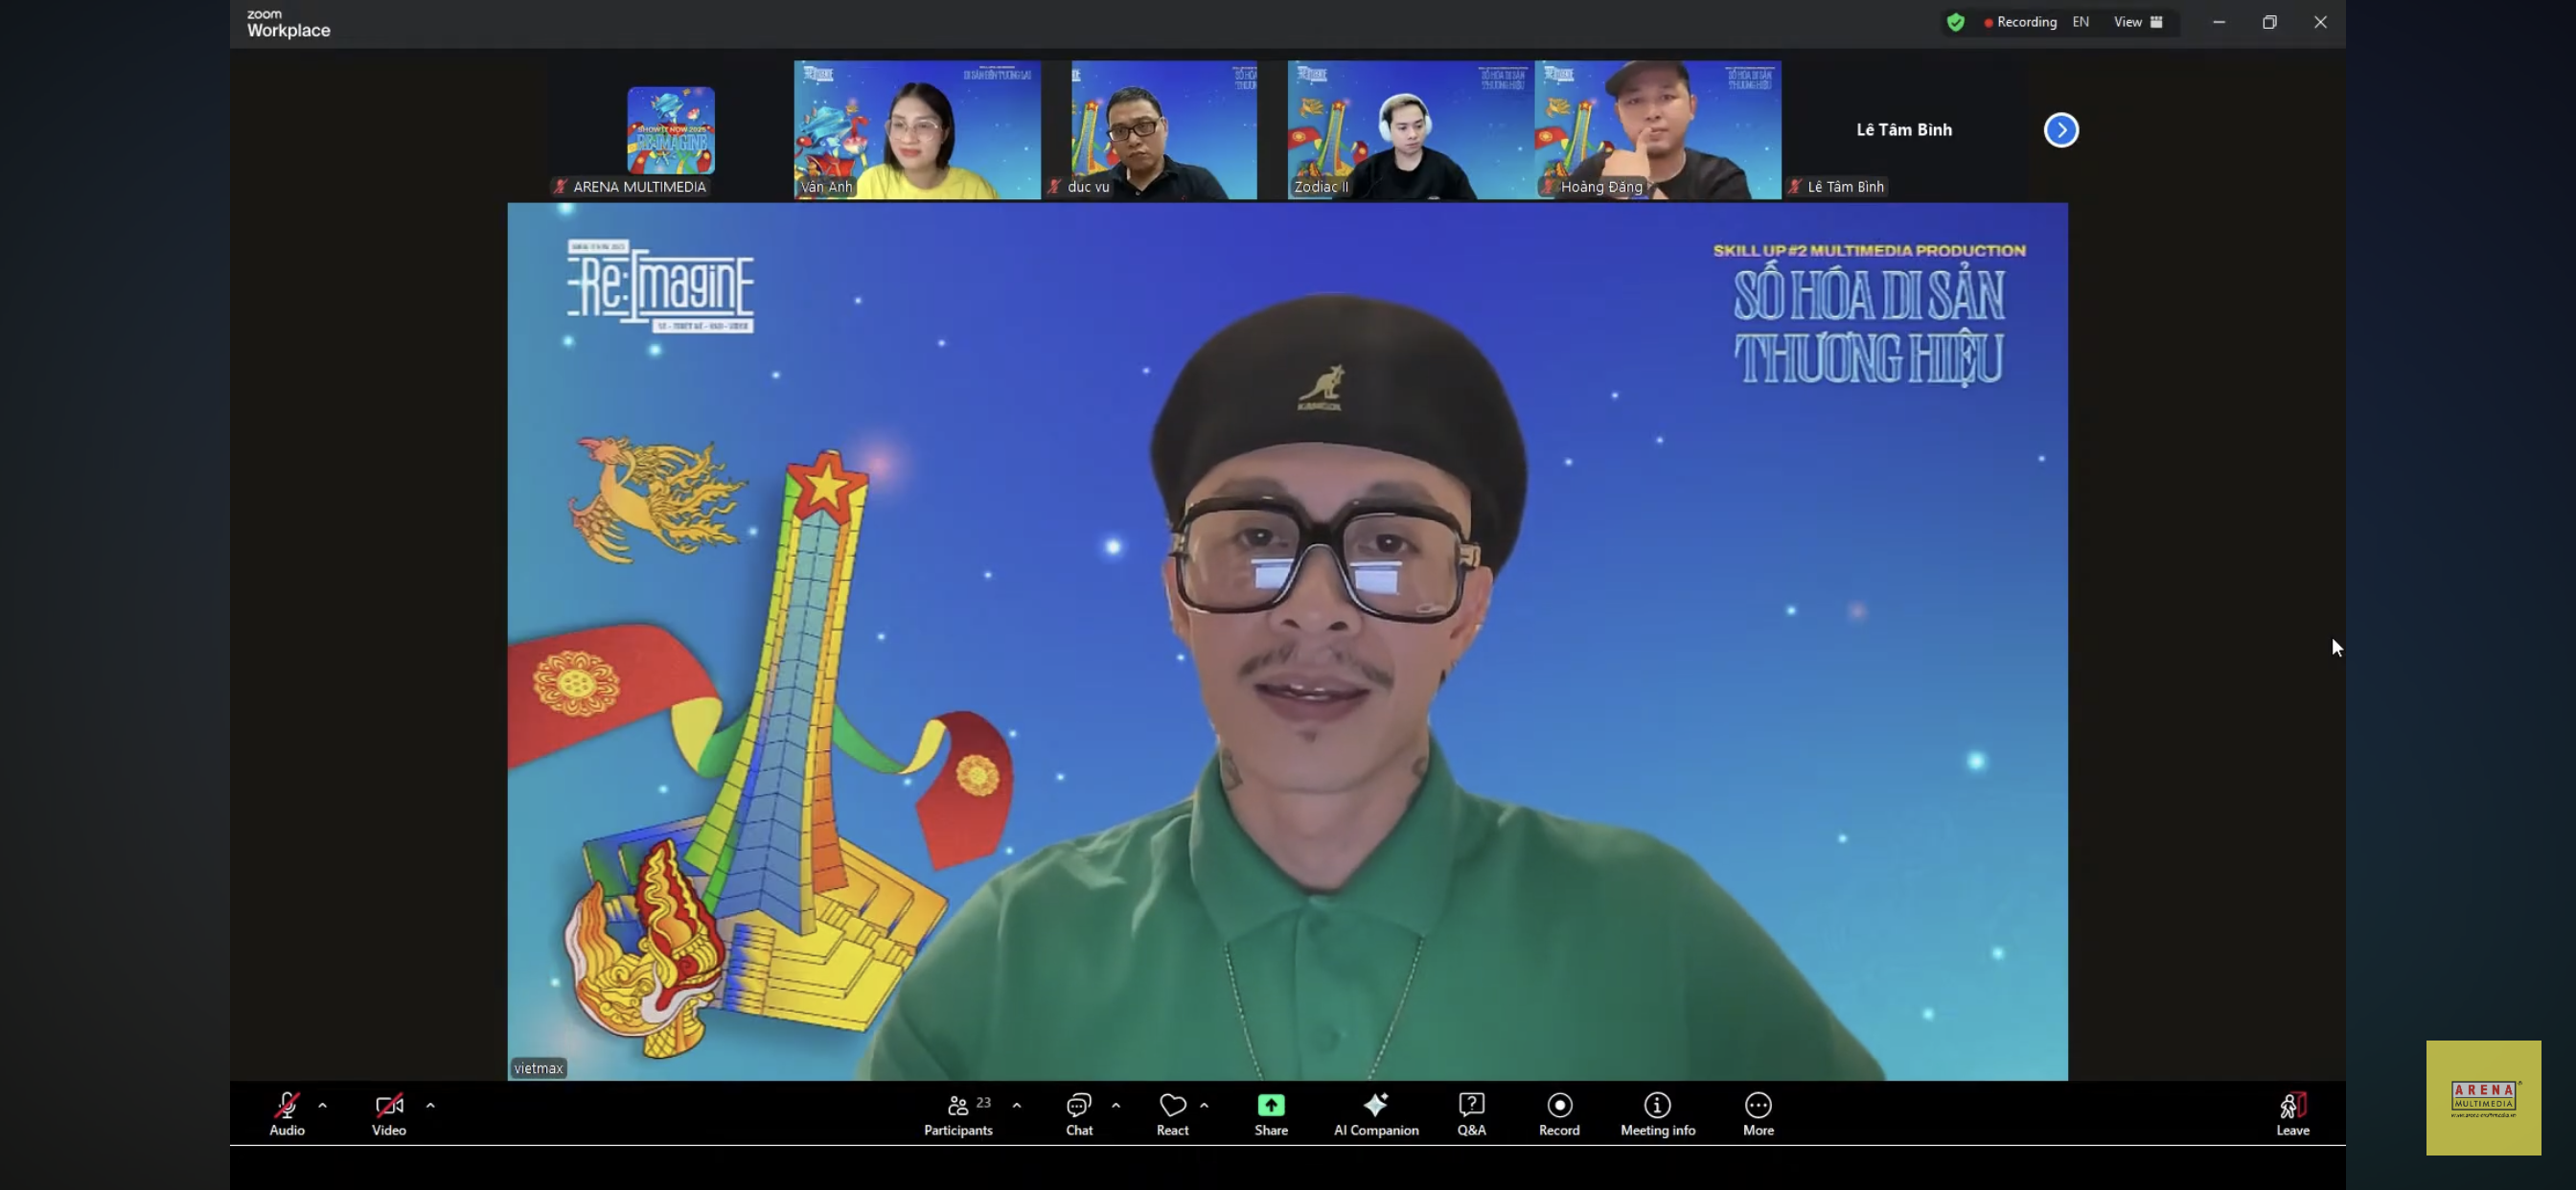The height and width of the screenshot is (1190, 2576).
Task: Expand audio options caret next to Audio
Action: point(322,1105)
